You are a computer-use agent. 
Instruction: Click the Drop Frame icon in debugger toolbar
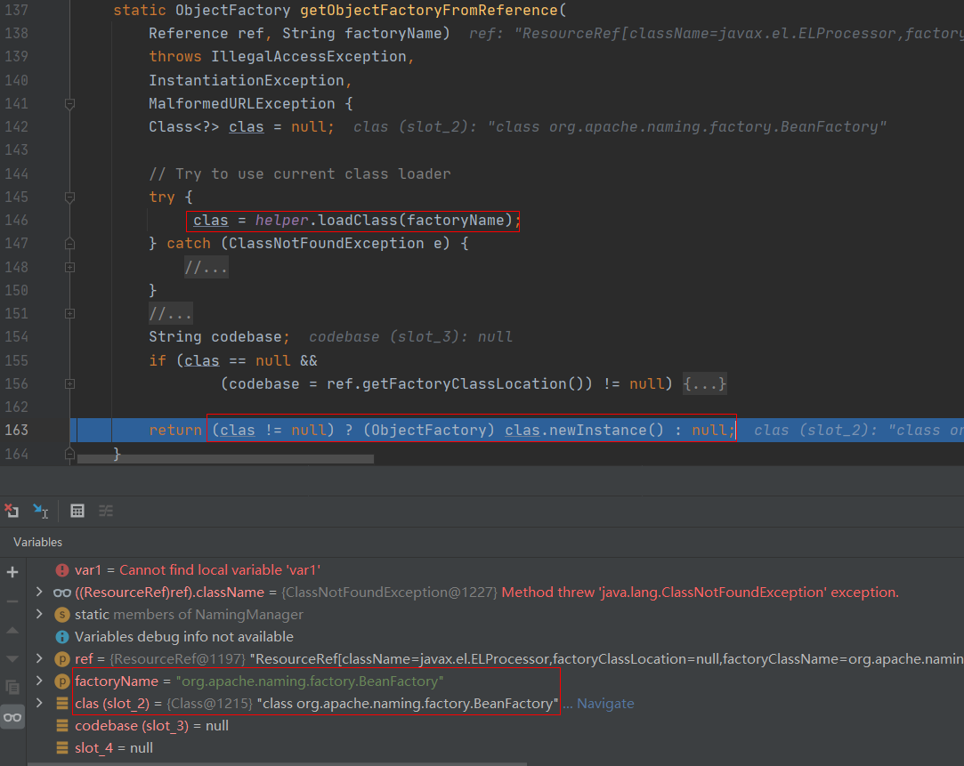(x=12, y=511)
